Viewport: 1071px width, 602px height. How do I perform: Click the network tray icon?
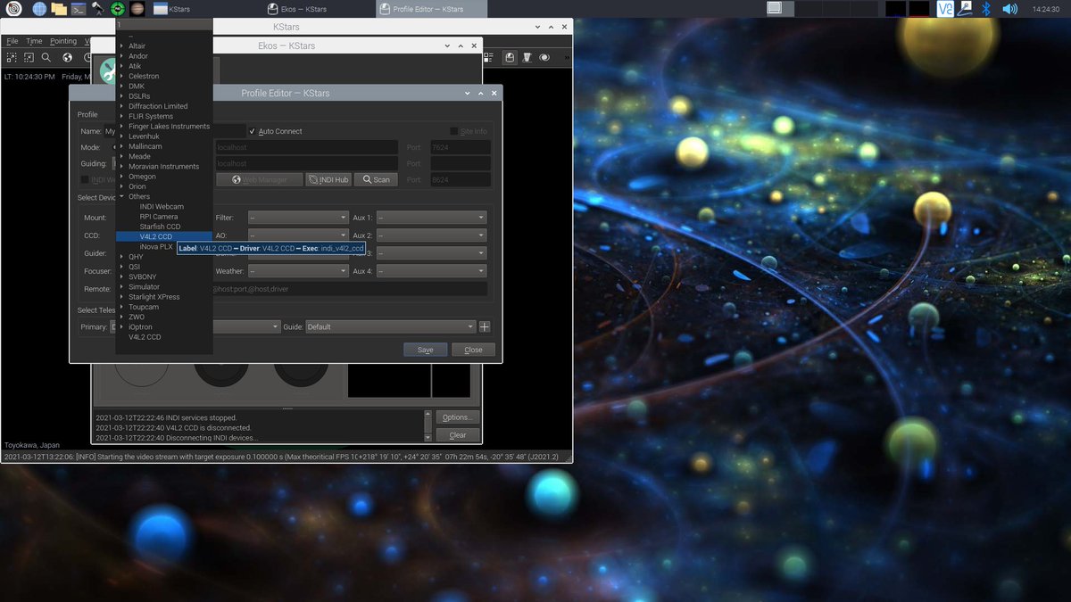pyautogui.click(x=966, y=9)
